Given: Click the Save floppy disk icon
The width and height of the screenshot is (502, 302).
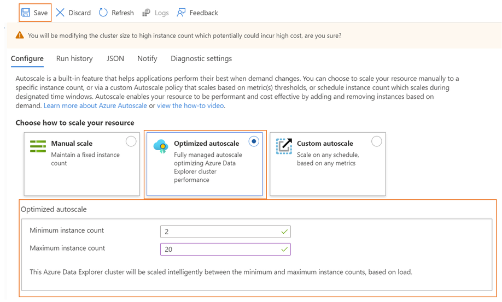Looking at the screenshot, I should click(x=26, y=13).
